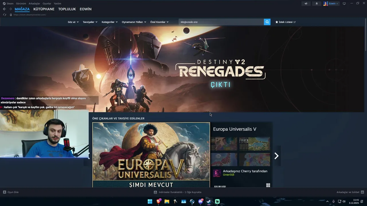The width and height of the screenshot is (367, 206).
Task: Select third Europa Universalis screenshot thumbnail
Action: 224,159
